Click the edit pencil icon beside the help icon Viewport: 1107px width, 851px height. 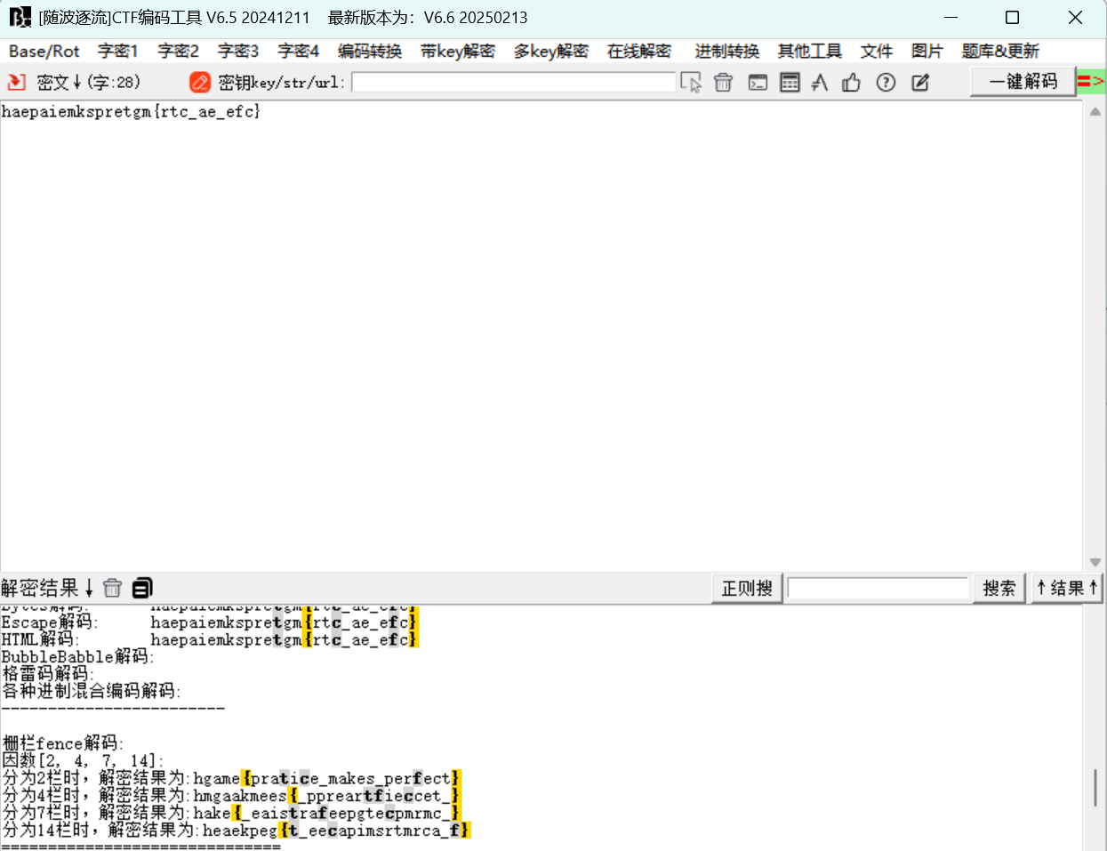919,81
